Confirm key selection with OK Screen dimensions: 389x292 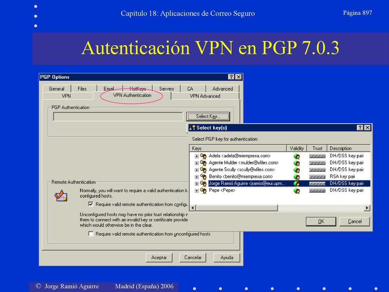tap(321, 222)
